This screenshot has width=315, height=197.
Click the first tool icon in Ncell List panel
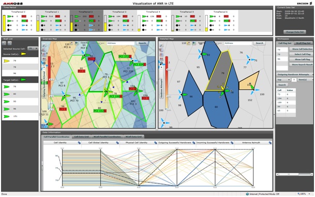pyautogui.click(x=4, y=43)
